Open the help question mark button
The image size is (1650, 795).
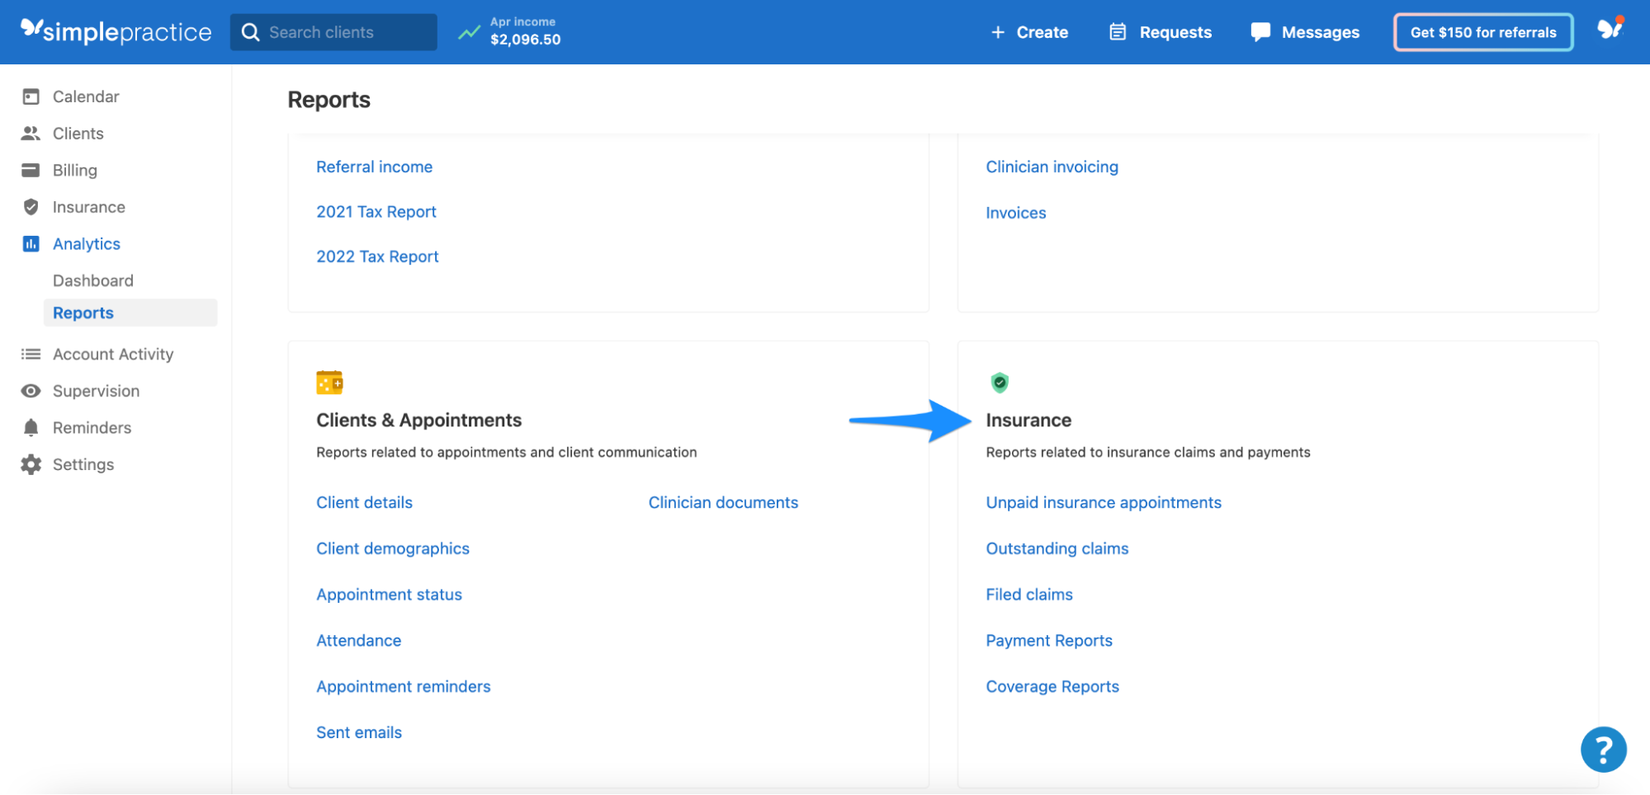click(1603, 749)
